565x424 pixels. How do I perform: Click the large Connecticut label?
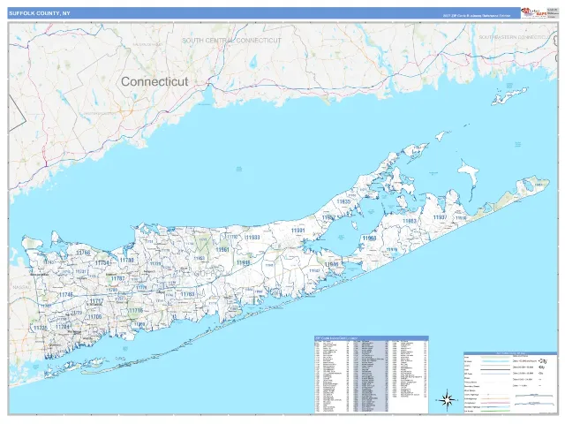coord(154,81)
